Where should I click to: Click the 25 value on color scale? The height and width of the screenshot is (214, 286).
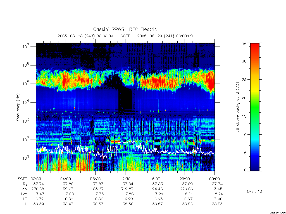(244, 79)
